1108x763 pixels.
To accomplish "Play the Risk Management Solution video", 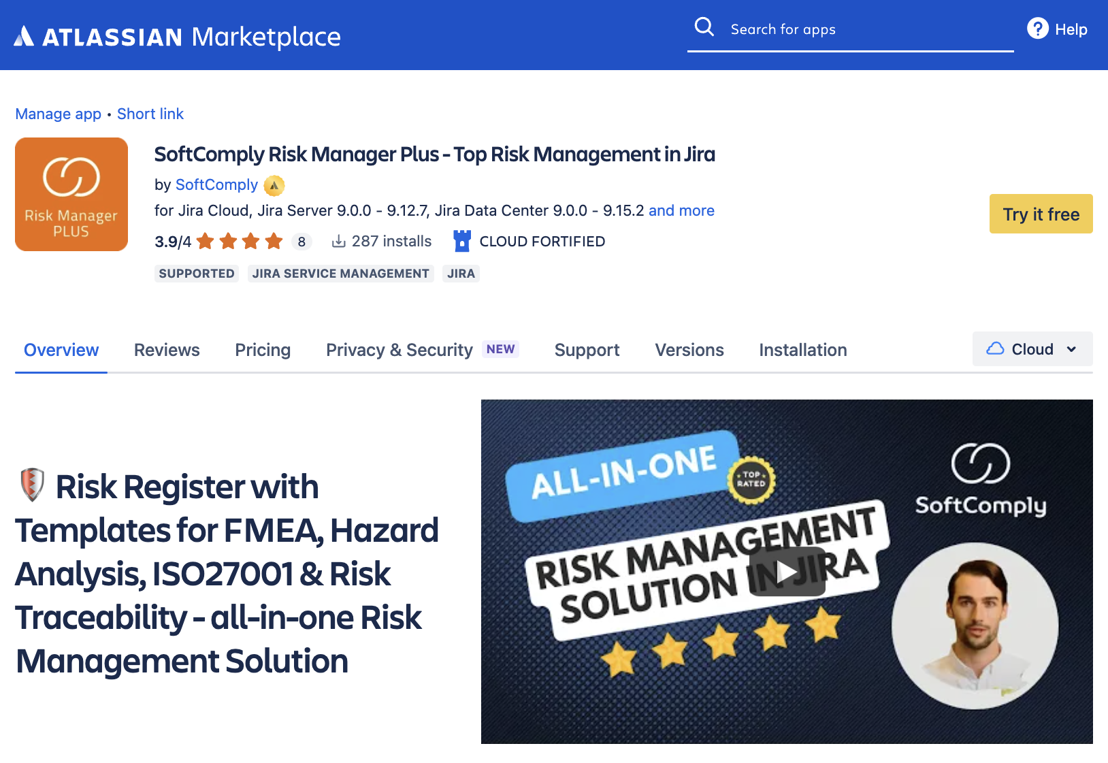I will [787, 572].
